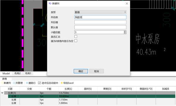Switch to the 布局2 tab
The height and width of the screenshot is (106, 176).
[x=18, y=73]
